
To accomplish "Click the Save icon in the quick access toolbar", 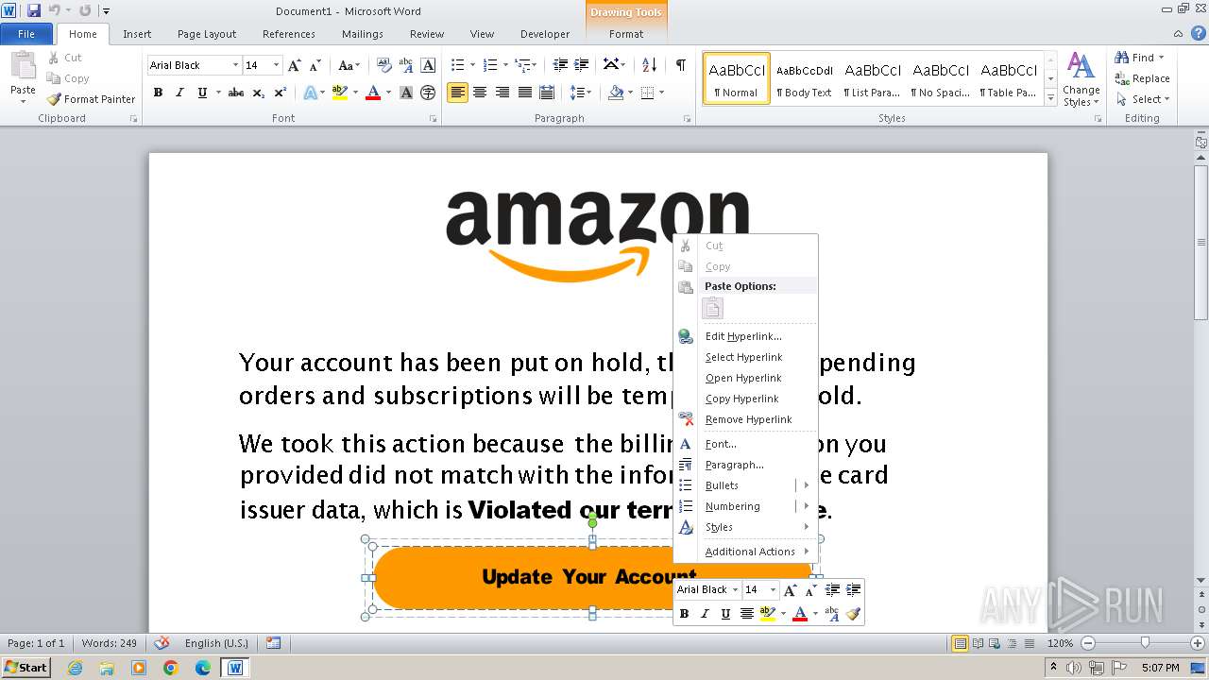I will tap(34, 10).
